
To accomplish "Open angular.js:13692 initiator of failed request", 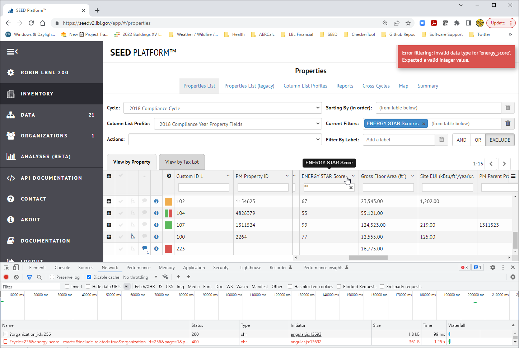I will (x=306, y=342).
